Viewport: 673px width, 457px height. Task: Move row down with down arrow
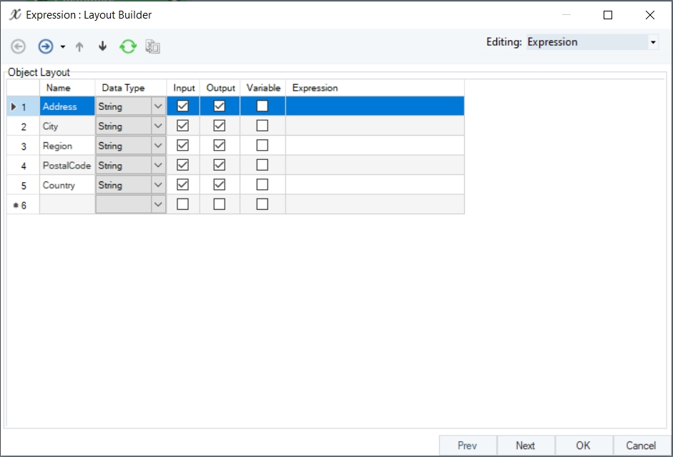(102, 46)
